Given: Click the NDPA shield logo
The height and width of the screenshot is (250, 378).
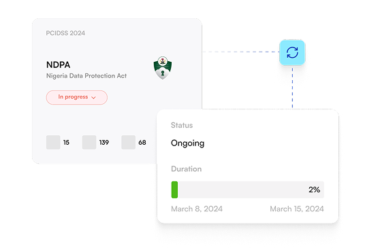Looking at the screenshot, I should 163,68.
